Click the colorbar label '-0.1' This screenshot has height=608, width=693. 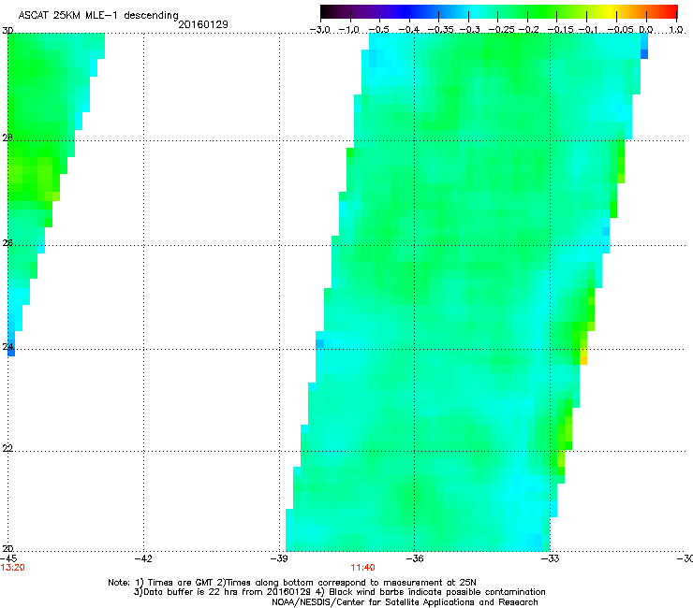pyautogui.click(x=588, y=30)
